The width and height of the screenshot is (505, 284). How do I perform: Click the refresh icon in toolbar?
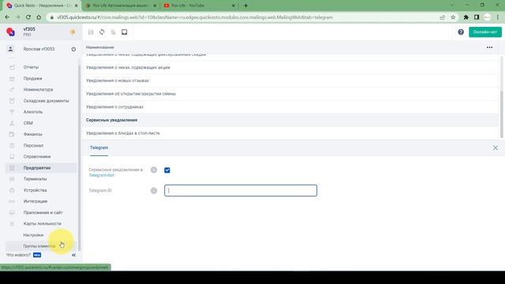102,32
